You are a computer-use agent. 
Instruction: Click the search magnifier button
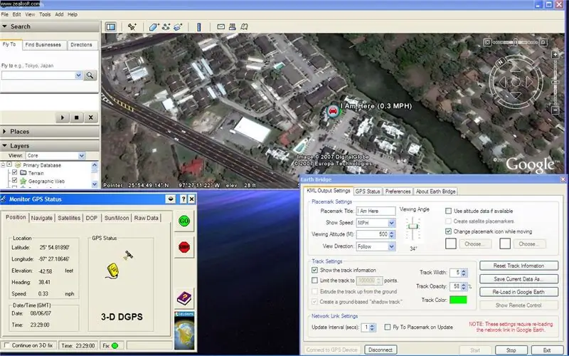point(90,75)
